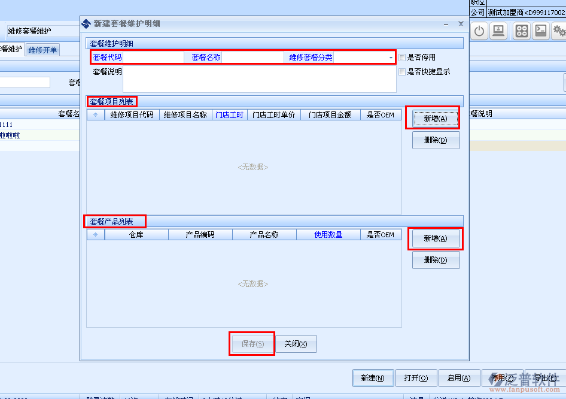Click the laptop user icon
566x399 pixels.
(499, 31)
